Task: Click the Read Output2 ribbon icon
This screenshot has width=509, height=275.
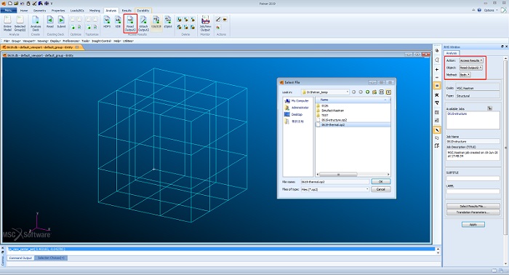Action: click(130, 23)
